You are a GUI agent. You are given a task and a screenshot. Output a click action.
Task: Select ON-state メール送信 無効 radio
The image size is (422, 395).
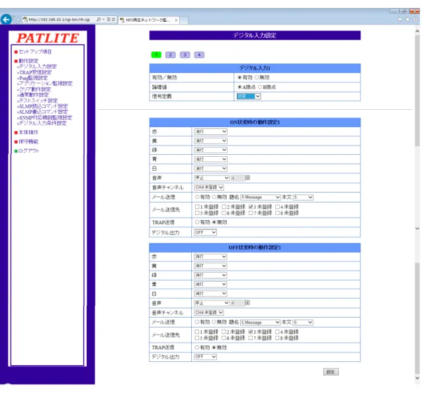coord(214,197)
